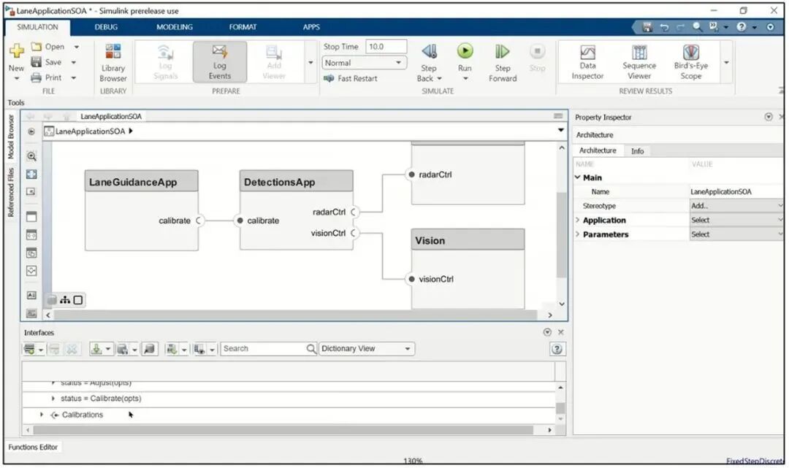
Task: Switch to the MODELING ribbon tab
Action: pos(175,27)
